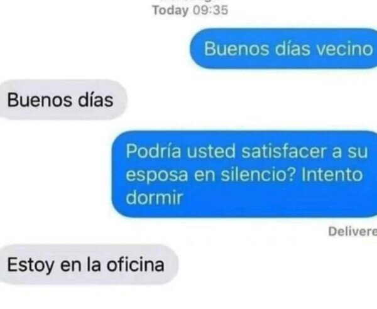Tap the word "oficina" in the gray reply

[135, 265]
